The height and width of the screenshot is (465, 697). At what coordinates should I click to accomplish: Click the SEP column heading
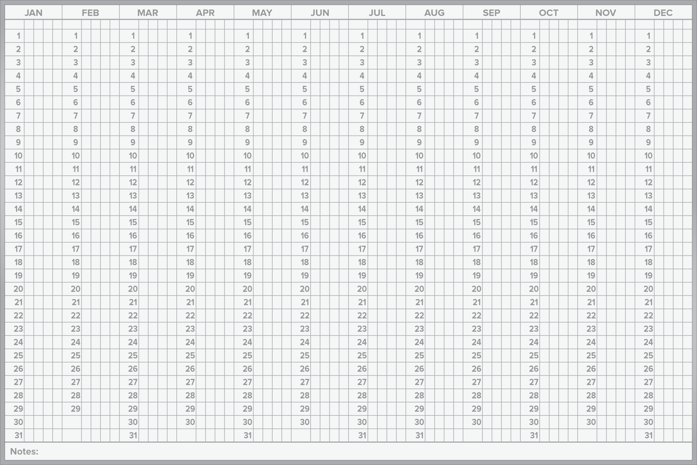[x=492, y=13]
